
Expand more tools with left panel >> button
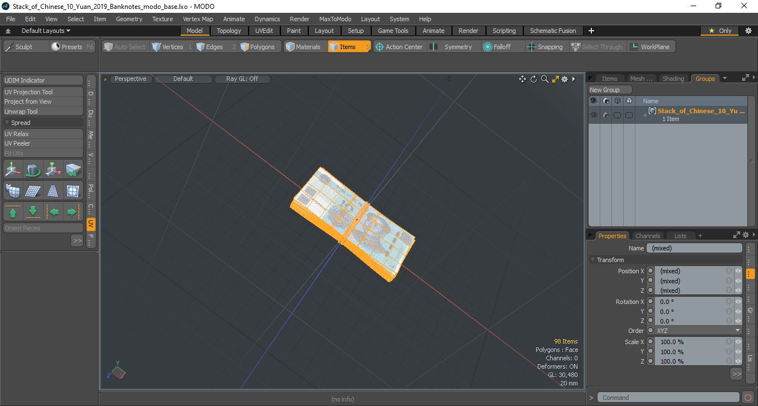pos(77,240)
